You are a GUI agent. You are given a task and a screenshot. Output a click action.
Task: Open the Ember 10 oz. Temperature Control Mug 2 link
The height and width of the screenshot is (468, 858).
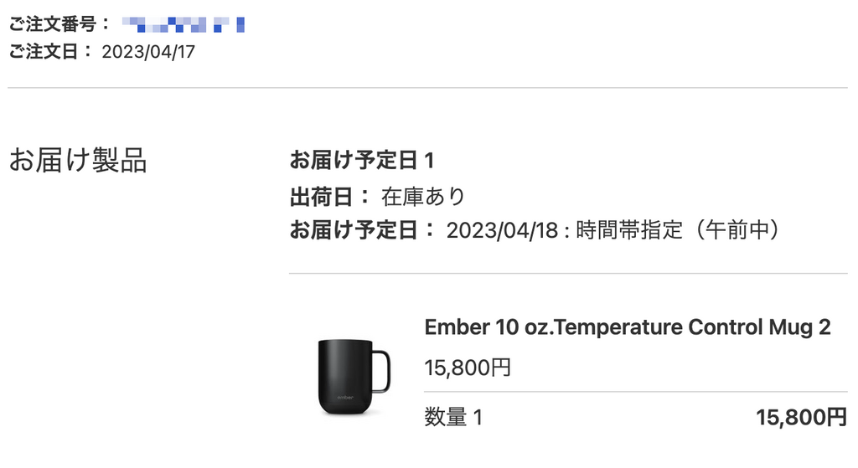coord(627,327)
